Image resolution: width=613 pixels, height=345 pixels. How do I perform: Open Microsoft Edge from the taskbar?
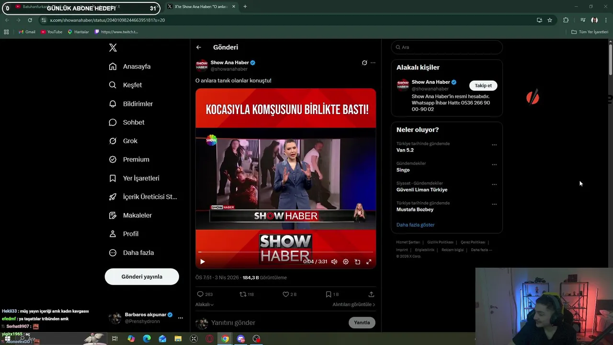147,339
